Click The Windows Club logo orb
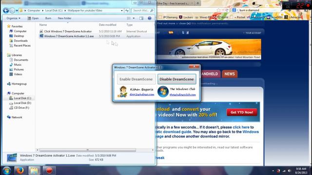The width and height of the screenshot is (312, 175). 163,91
